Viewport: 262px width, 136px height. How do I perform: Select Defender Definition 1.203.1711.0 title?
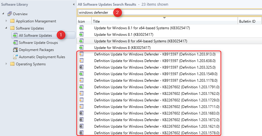pos(157,107)
